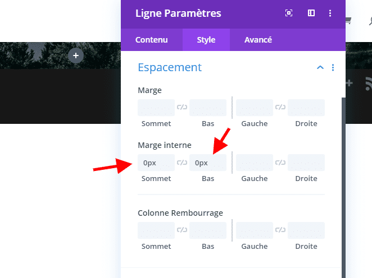The width and height of the screenshot is (372, 278).
Task: Click the split view columns icon
Action: click(311, 13)
